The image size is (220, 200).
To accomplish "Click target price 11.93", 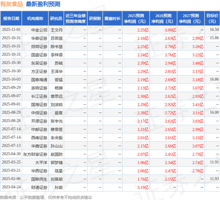I will [214, 179].
